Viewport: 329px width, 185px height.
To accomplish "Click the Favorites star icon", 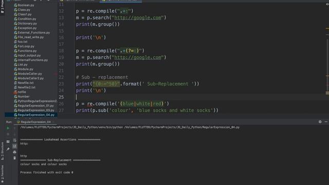I will (2, 181).
